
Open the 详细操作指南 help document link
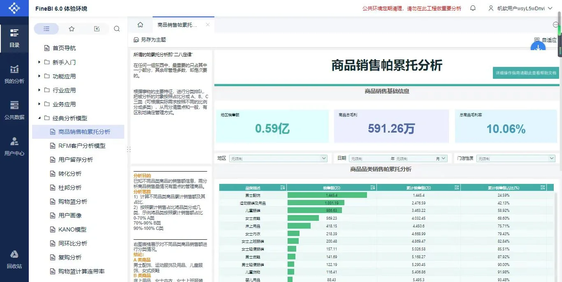point(525,72)
